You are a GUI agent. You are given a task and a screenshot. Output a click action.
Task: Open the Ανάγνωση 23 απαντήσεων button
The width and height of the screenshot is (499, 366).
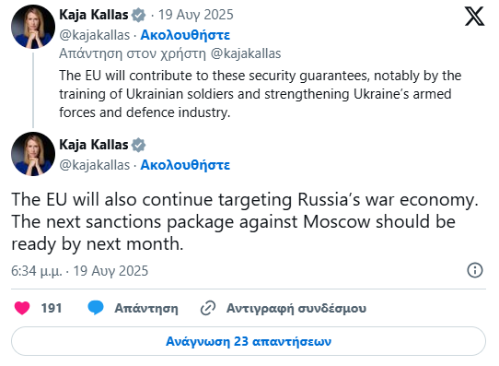pos(249,341)
